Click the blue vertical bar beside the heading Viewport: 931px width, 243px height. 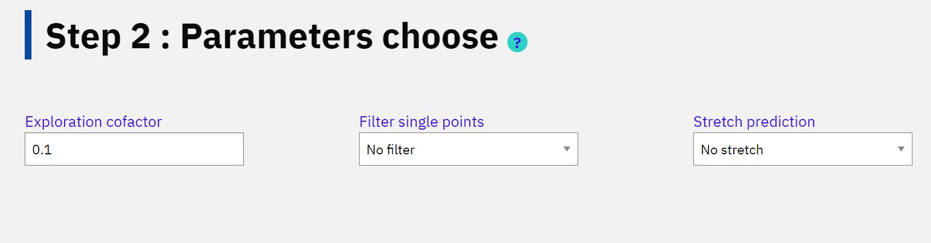click(x=28, y=35)
